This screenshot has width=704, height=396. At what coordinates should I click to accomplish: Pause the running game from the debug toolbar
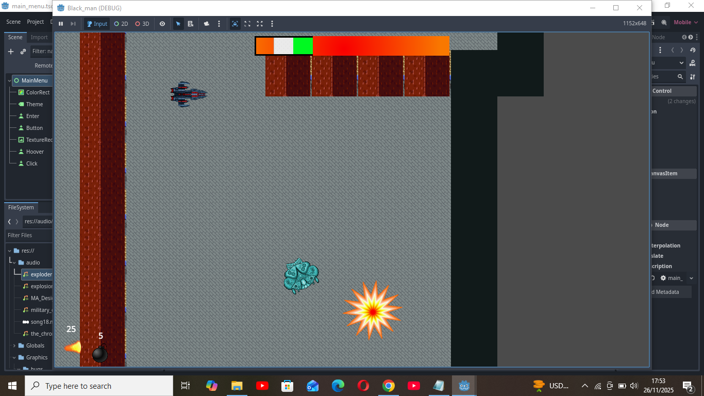(x=61, y=24)
